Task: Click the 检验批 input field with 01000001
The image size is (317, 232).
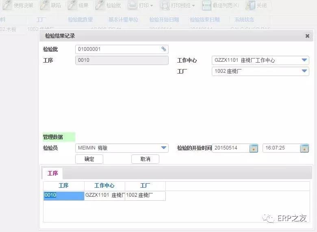Action: coord(118,49)
